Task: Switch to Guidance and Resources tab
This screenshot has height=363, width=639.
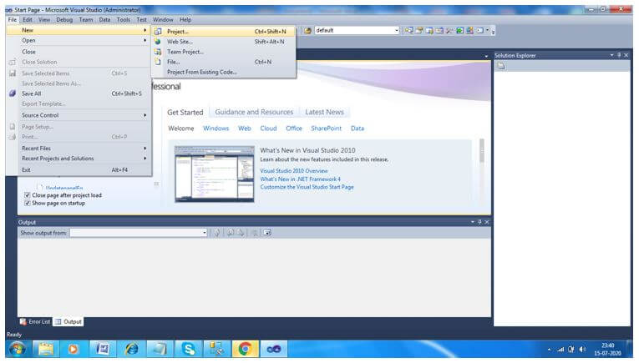Action: click(254, 112)
